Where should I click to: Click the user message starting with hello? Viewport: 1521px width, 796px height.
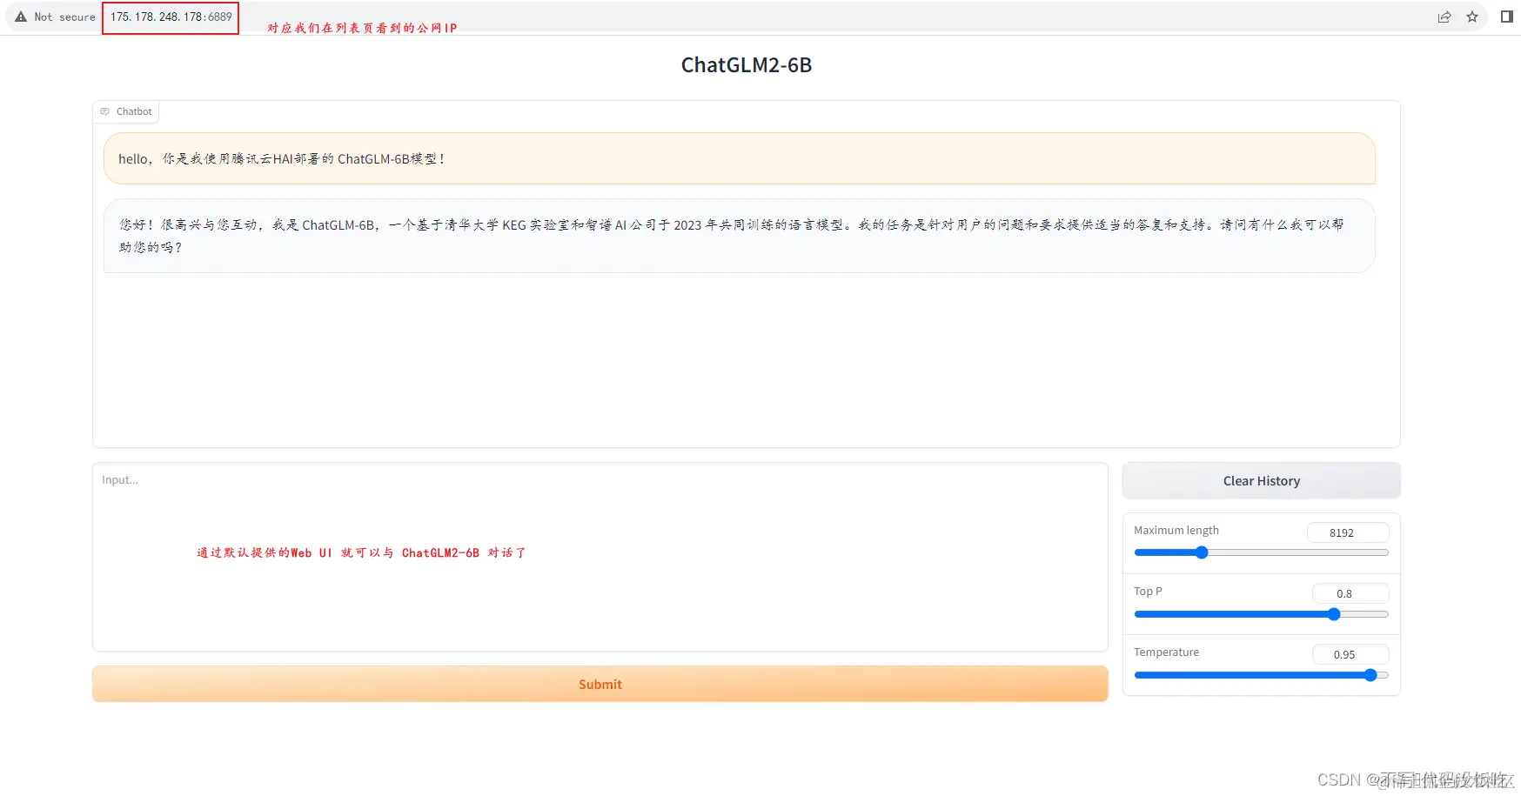tap(740, 158)
